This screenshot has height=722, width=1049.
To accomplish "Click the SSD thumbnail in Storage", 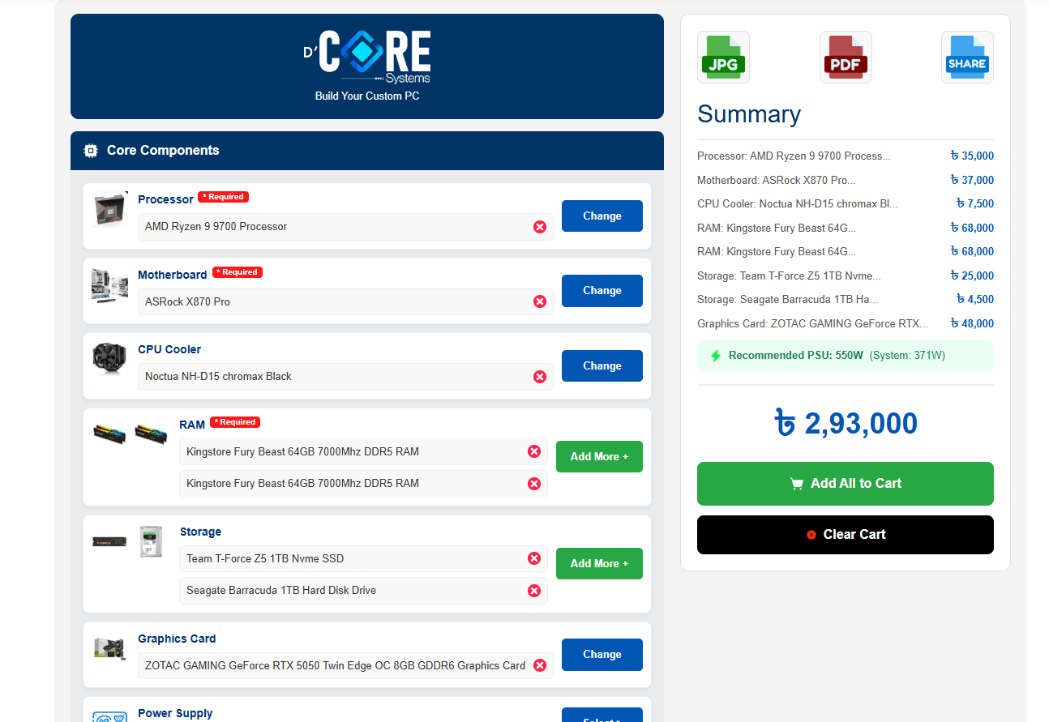I will pyautogui.click(x=109, y=541).
